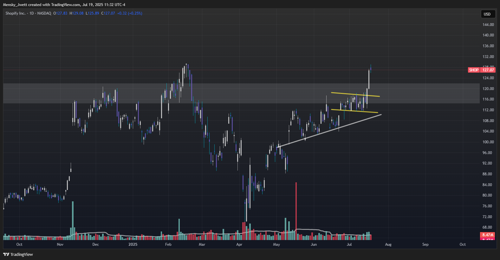Click the 100.00 price axis label
This screenshot has height=260, width=500.
(x=488, y=142)
